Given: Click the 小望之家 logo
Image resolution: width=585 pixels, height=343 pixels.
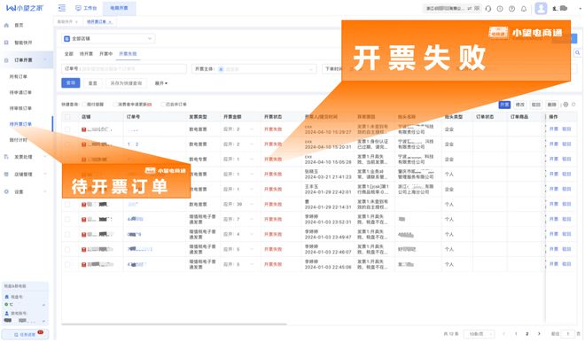Looking at the screenshot, I should click(x=25, y=8).
